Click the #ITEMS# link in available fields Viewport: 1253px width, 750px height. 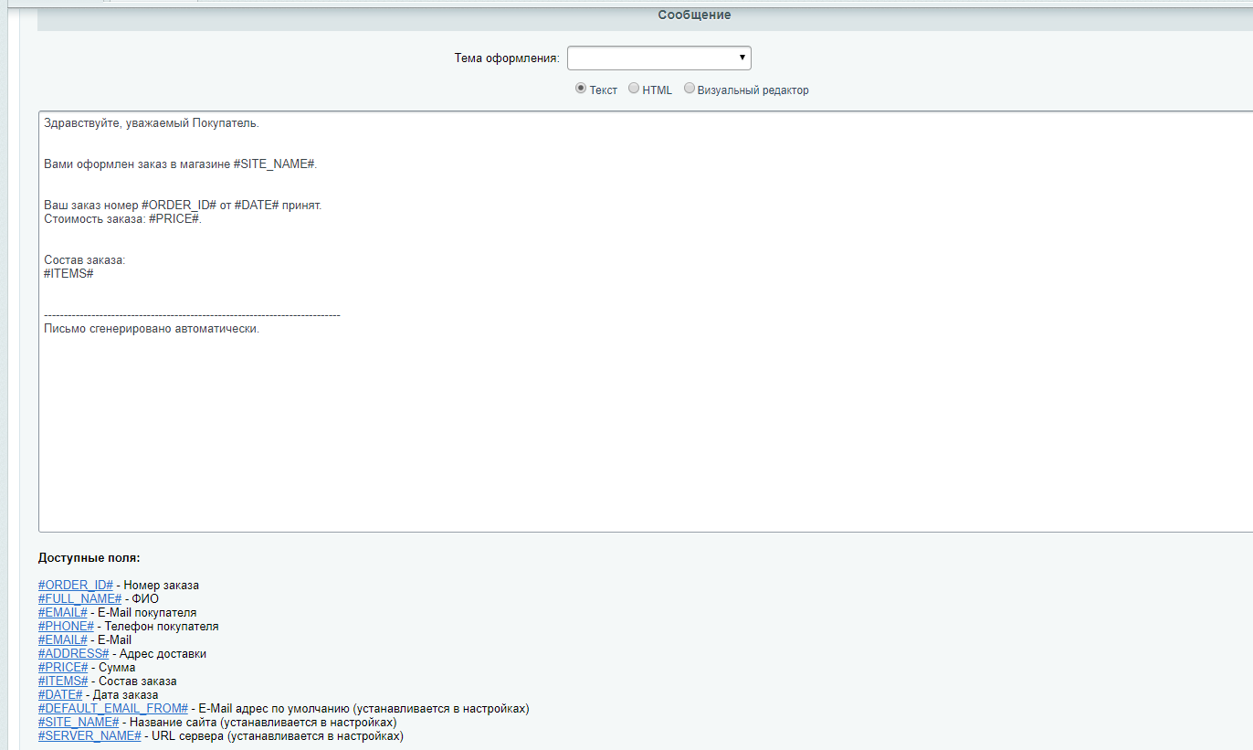[63, 681]
